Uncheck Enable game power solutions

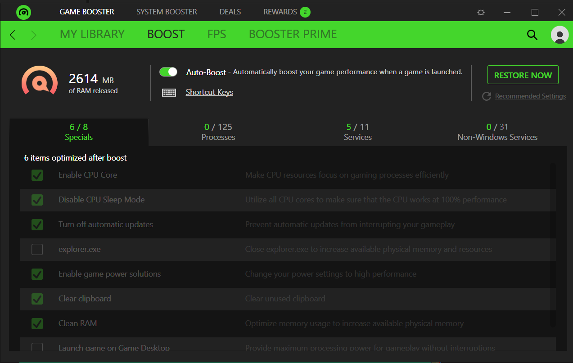[37, 274]
